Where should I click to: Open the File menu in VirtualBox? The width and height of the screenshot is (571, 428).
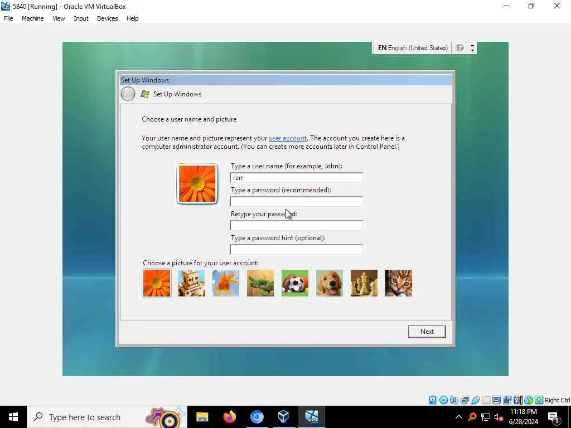pyautogui.click(x=8, y=18)
